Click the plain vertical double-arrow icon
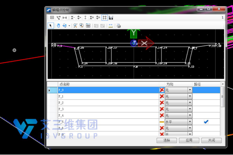The width and height of the screenshot is (233, 155). tap(85, 18)
